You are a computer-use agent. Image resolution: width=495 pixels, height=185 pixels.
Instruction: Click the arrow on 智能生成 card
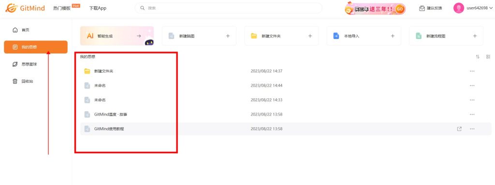[139, 36]
